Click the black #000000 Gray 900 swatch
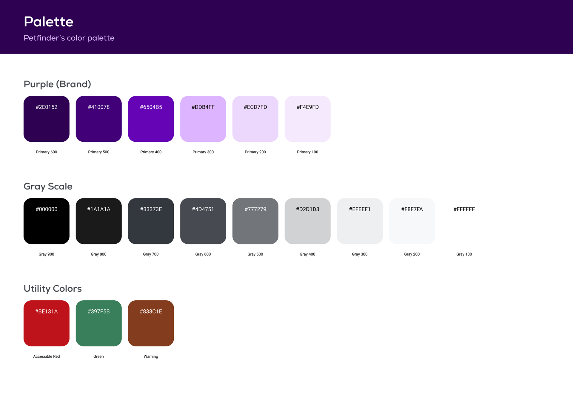 pyautogui.click(x=47, y=221)
